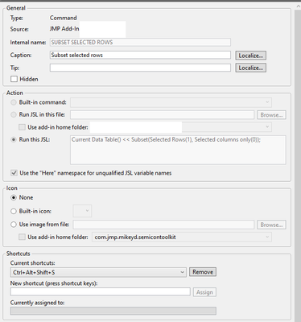Toggle the Hidden checkbox
The width and height of the screenshot is (301, 322).
tap(14, 79)
